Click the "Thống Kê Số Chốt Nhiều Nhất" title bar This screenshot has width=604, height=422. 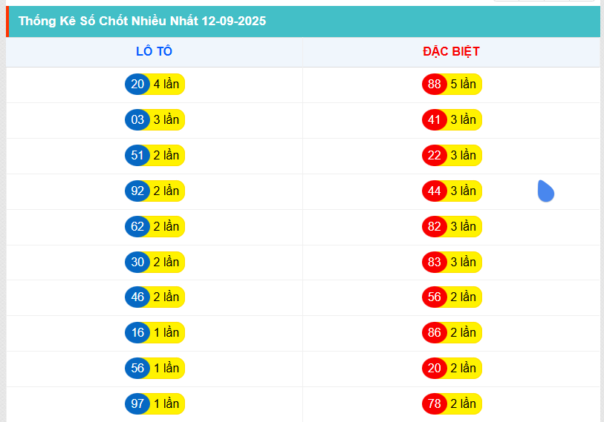[x=303, y=22]
